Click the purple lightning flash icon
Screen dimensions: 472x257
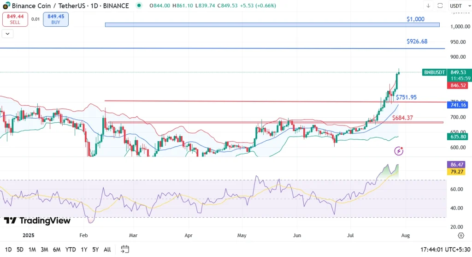(x=399, y=150)
